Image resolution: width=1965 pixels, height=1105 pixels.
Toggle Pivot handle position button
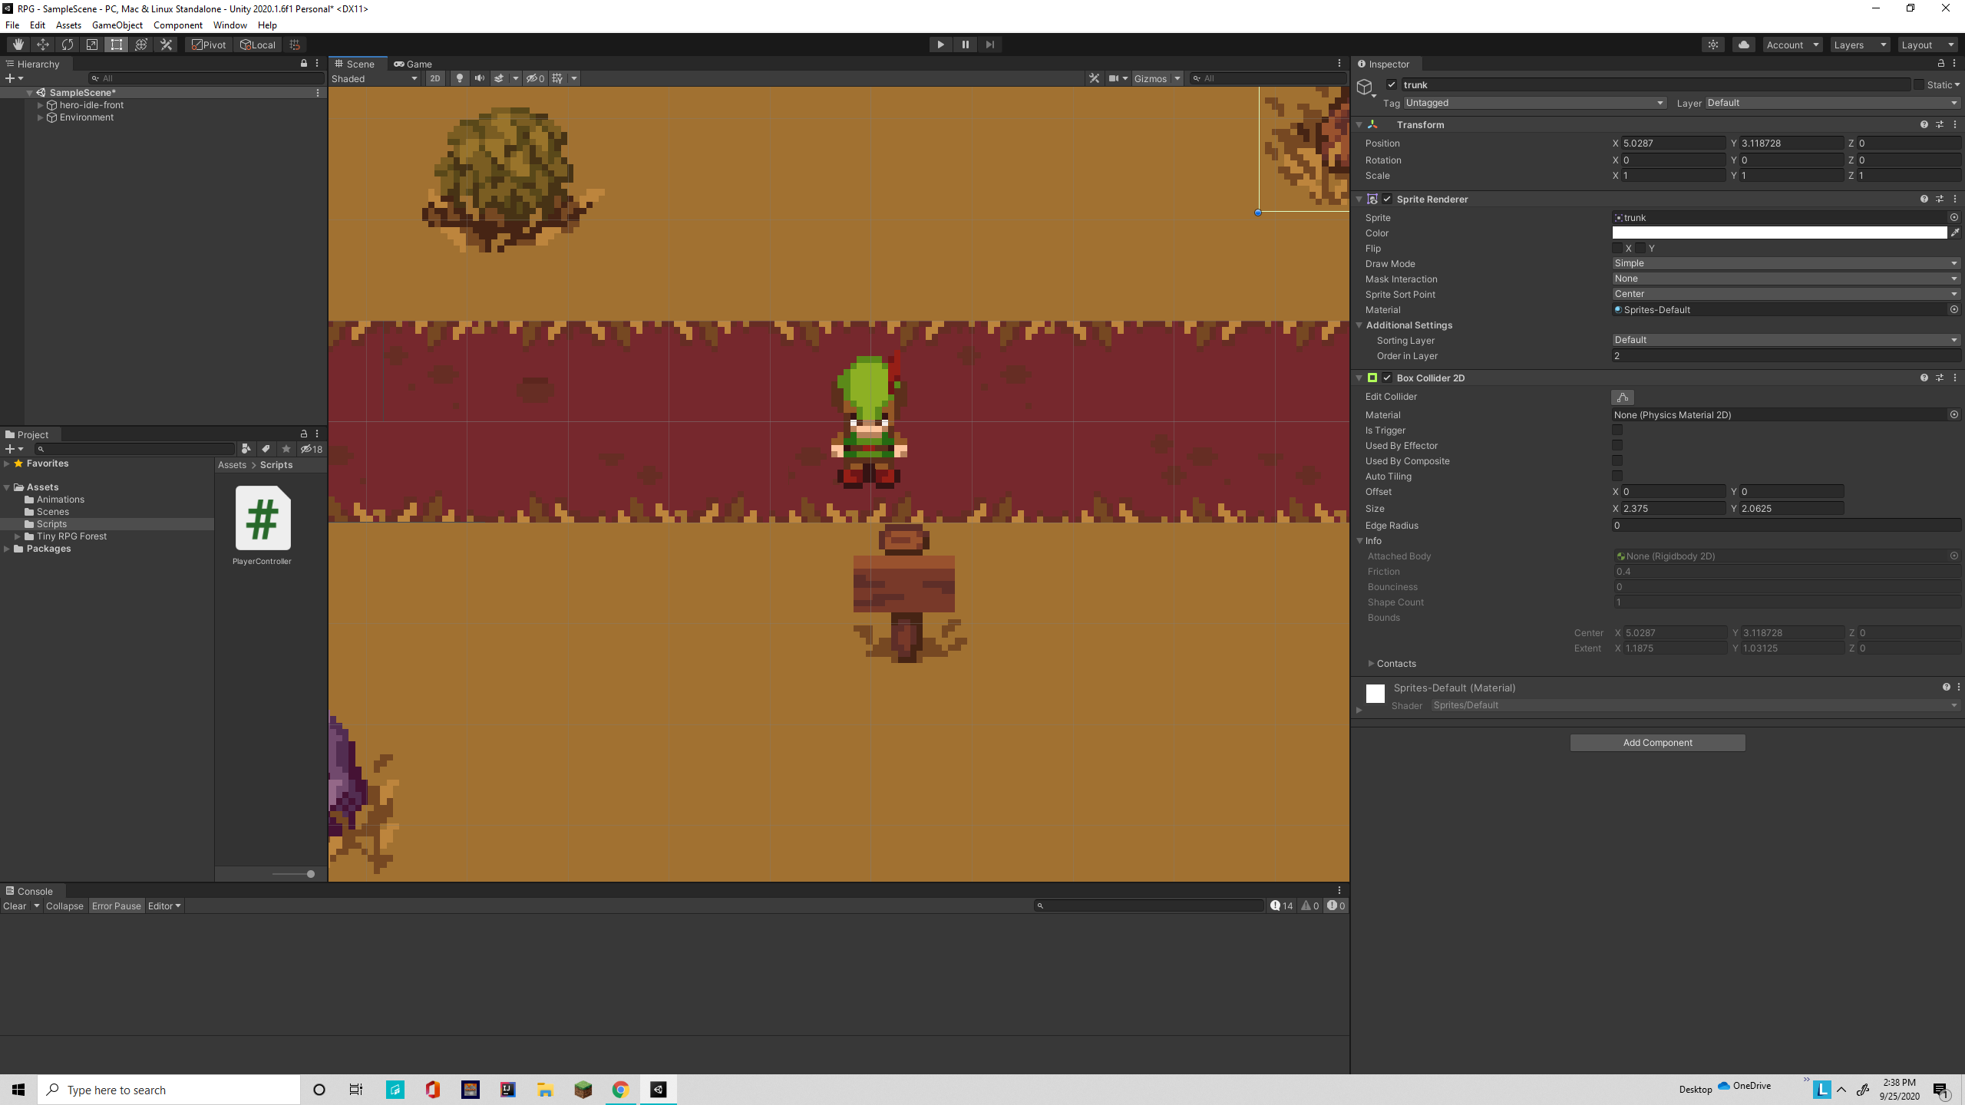(x=209, y=45)
